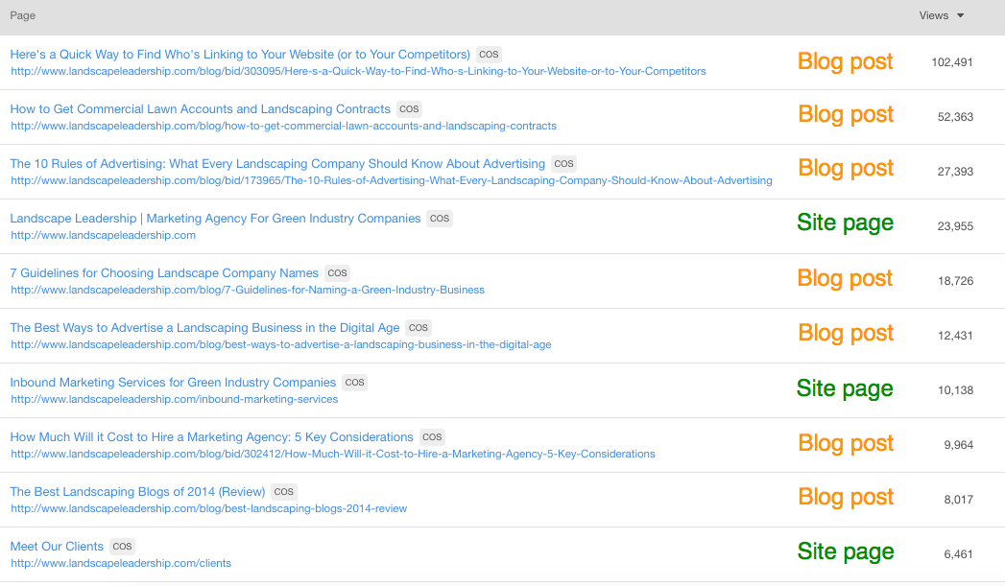The height and width of the screenshot is (586, 1005).
Task: Open 'The Best Landscaping Blogs of 2014 (Review)'
Action: click(137, 492)
